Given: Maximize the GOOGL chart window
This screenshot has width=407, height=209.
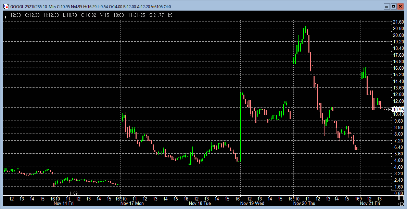Looking at the screenshot, I should [393, 6].
